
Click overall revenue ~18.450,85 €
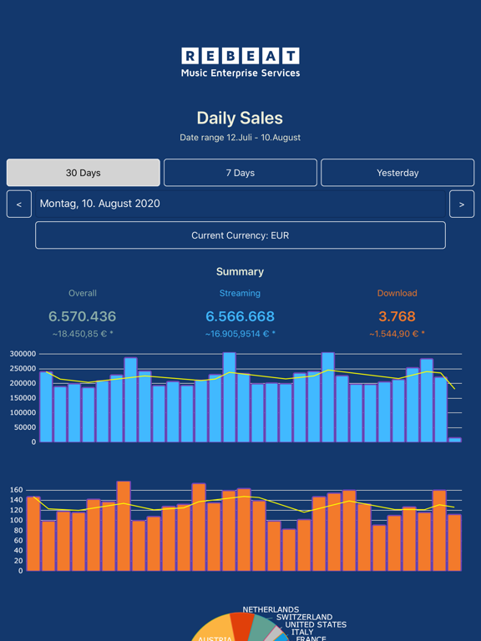(x=83, y=334)
